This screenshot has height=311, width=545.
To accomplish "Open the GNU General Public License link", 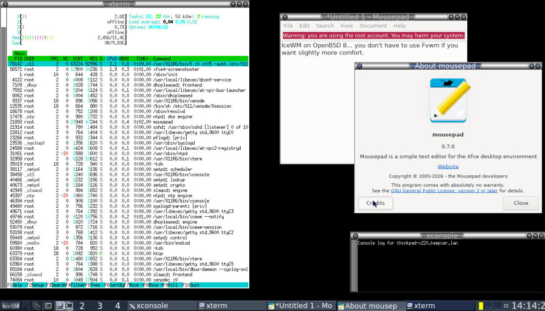I will pos(444,191).
